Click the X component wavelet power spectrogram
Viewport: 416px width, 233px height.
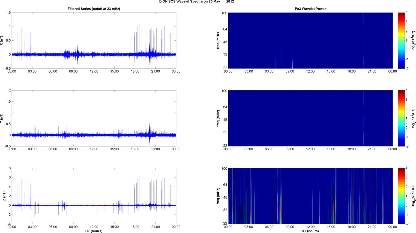click(x=310, y=41)
